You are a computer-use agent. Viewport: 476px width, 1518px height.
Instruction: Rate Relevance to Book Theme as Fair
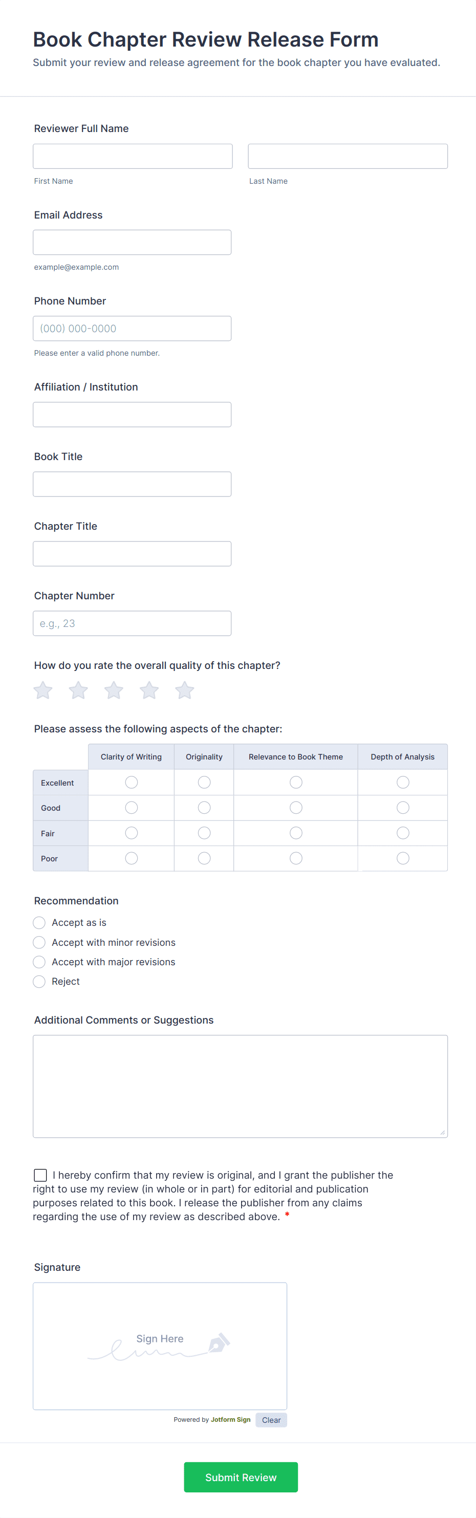pyautogui.click(x=296, y=833)
